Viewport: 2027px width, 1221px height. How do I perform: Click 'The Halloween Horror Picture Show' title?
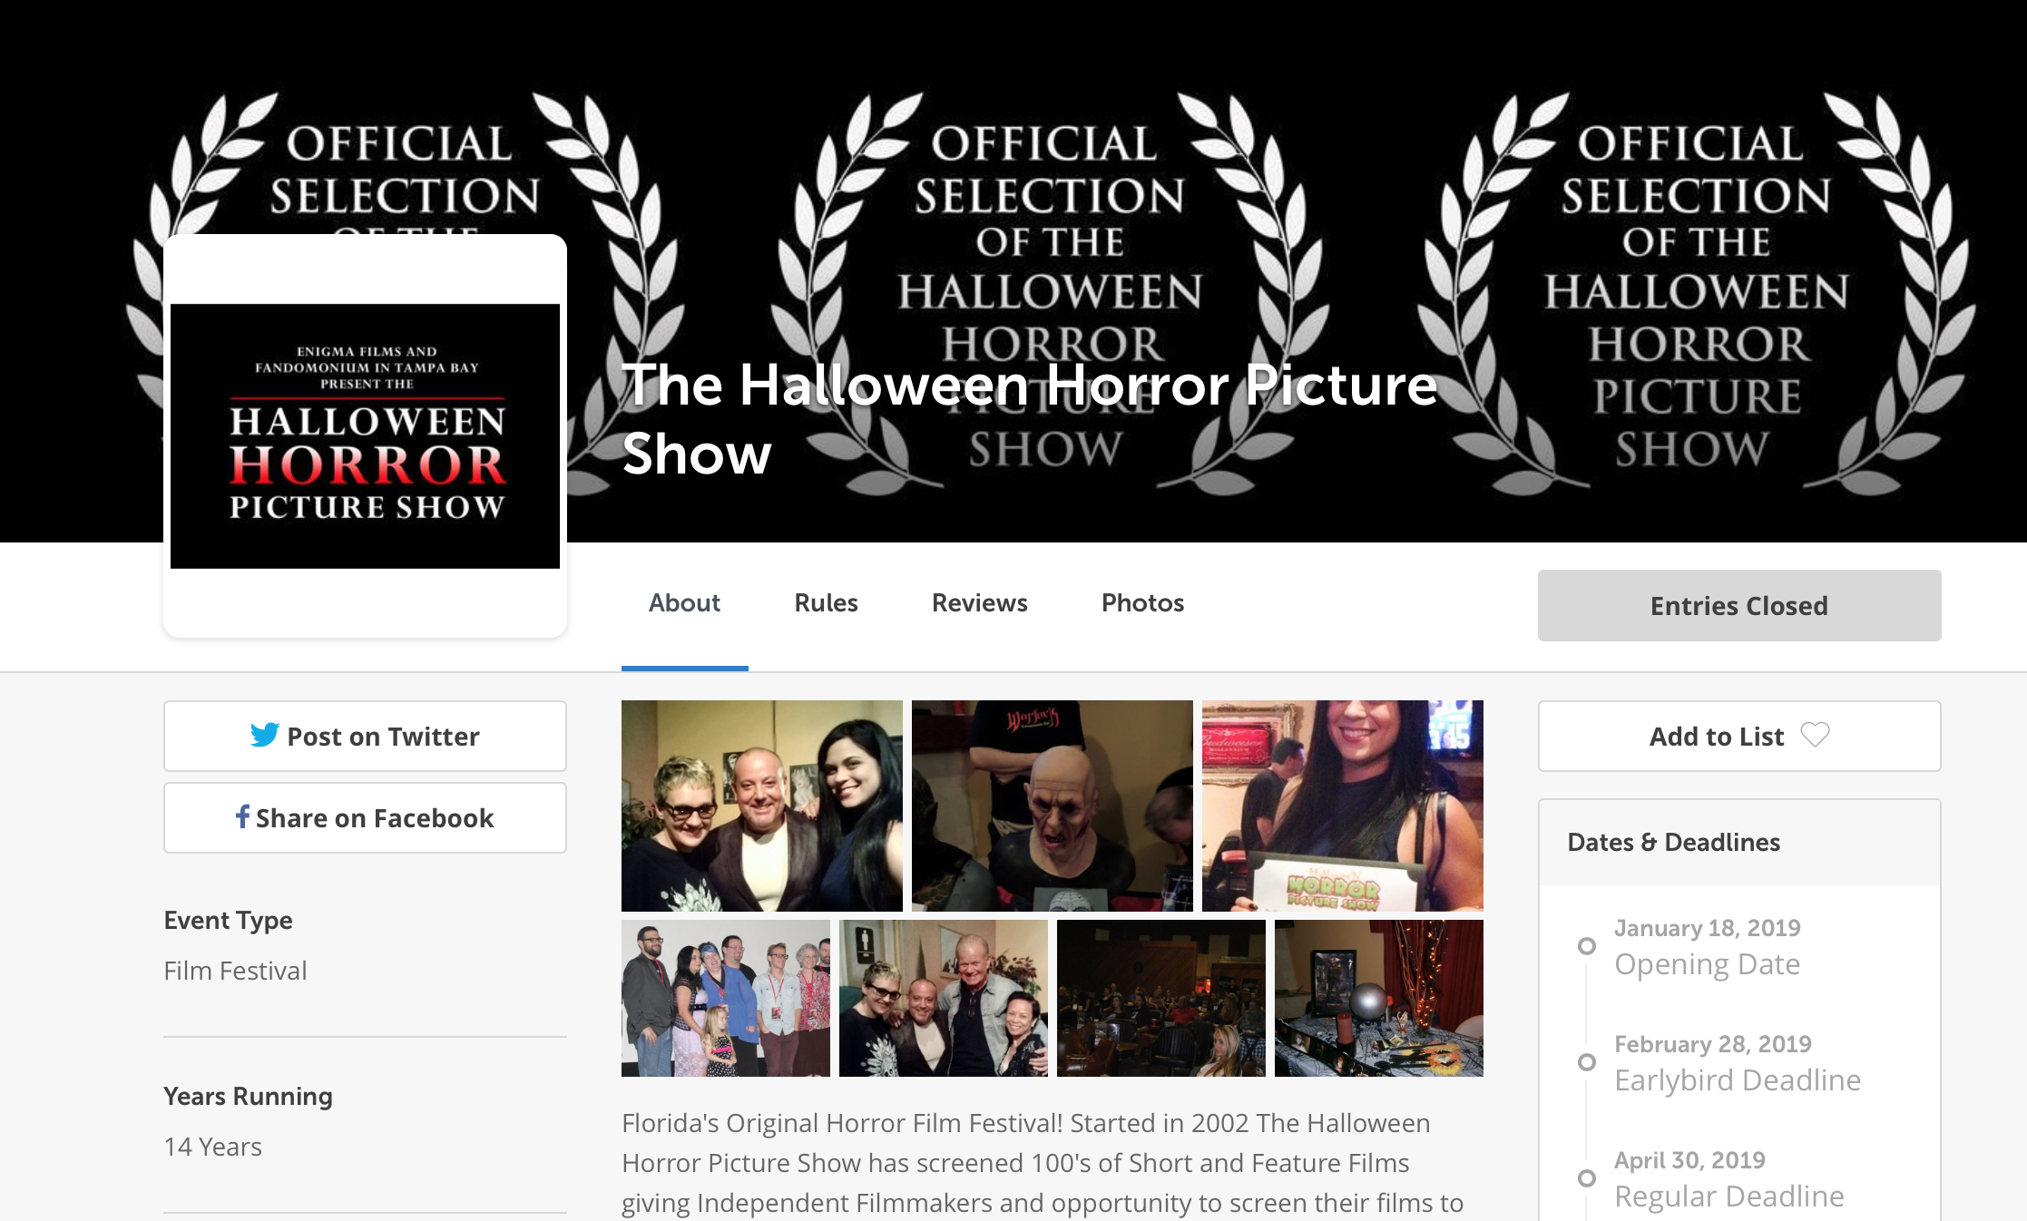point(1030,419)
